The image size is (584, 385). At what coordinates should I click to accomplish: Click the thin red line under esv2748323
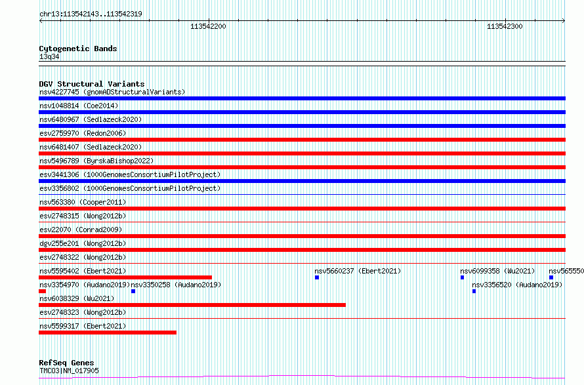point(302,318)
